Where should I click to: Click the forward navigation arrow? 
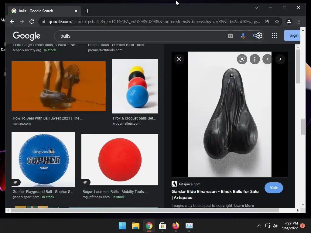(22, 22)
